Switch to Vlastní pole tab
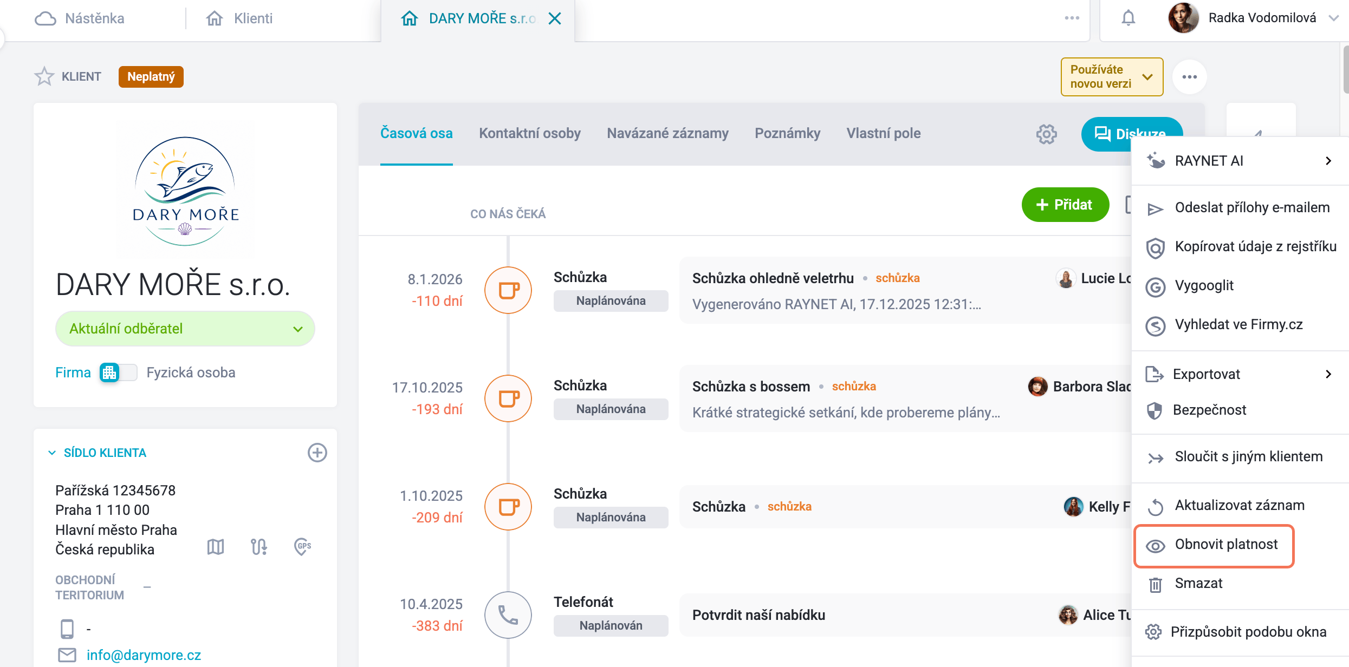This screenshot has width=1349, height=667. 884,133
